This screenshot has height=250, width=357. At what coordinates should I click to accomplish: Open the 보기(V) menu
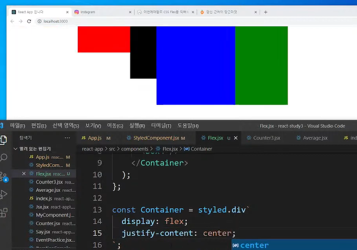coord(93,126)
